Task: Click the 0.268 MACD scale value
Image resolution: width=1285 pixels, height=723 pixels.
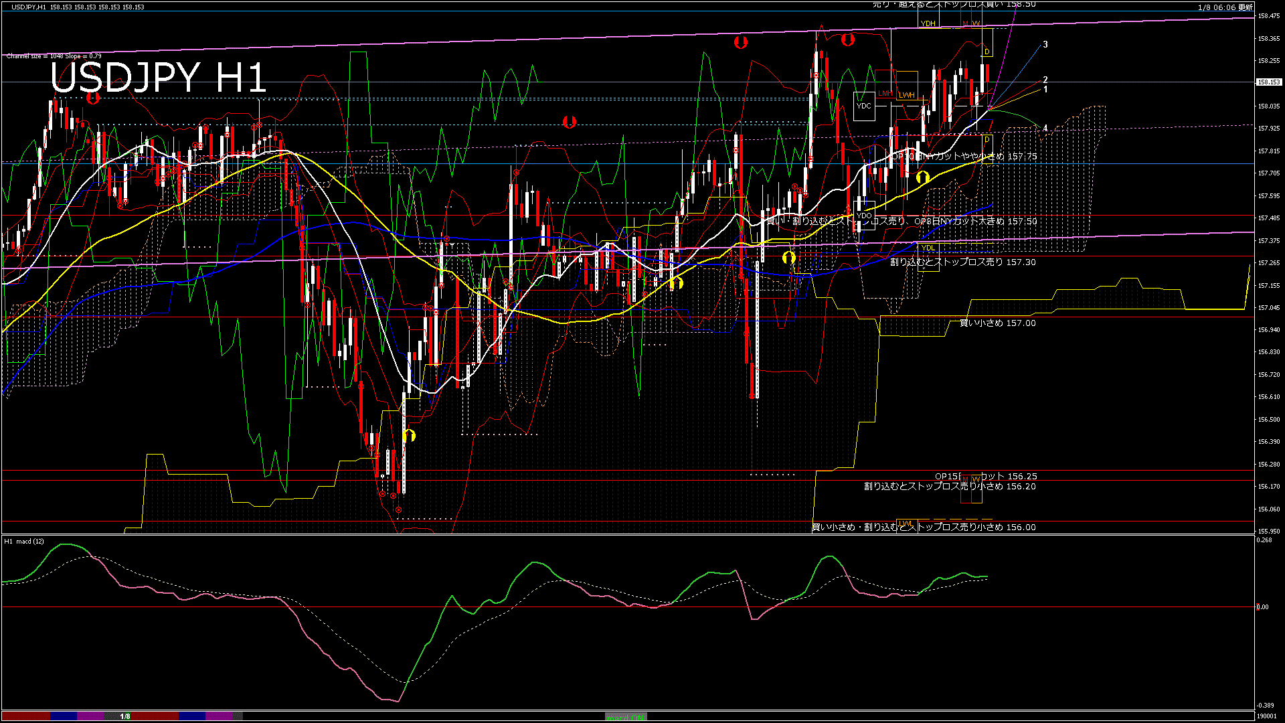Action: [1265, 540]
